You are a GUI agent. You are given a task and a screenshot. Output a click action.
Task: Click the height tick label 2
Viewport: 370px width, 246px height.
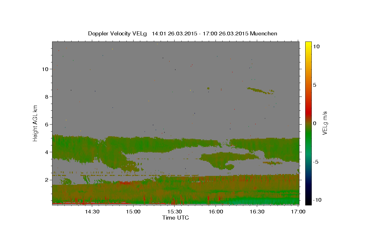[47, 180]
